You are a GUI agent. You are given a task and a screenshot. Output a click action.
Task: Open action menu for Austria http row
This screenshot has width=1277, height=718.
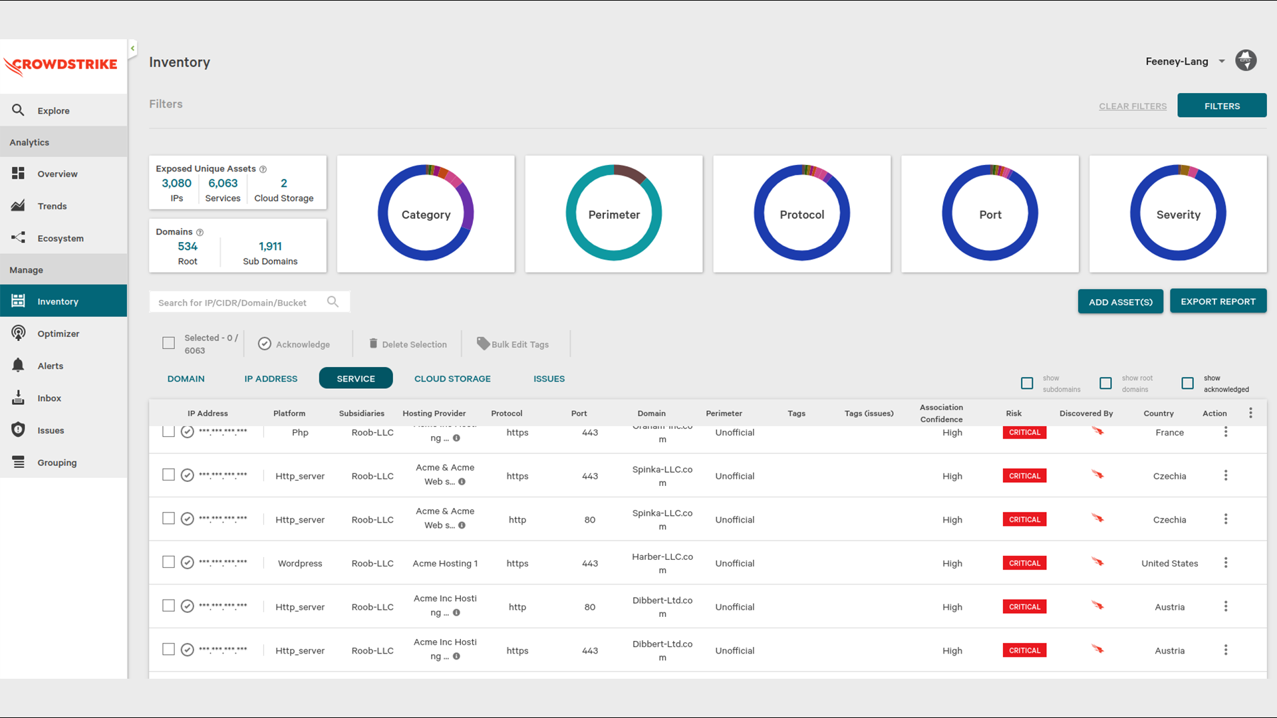pos(1226,606)
